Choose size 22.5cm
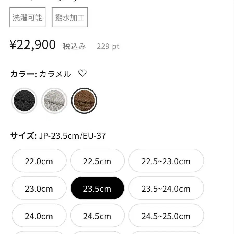 point(97,161)
